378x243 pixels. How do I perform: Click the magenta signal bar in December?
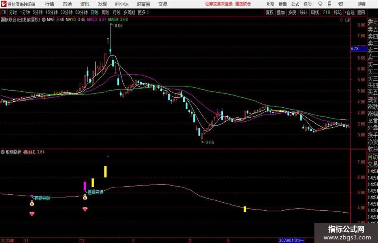[85, 186]
